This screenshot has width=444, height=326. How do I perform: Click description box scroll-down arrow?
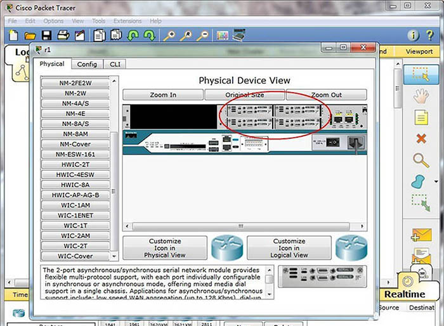(x=270, y=294)
